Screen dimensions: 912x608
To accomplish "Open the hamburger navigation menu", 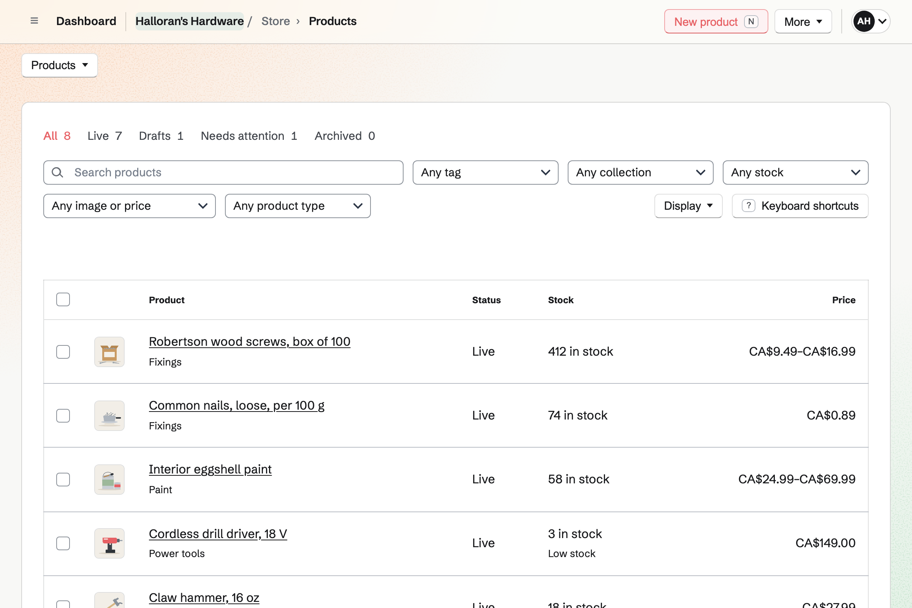I will [x=34, y=21].
